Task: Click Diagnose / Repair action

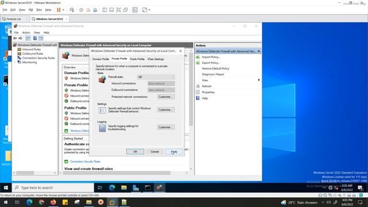Action: (213, 74)
